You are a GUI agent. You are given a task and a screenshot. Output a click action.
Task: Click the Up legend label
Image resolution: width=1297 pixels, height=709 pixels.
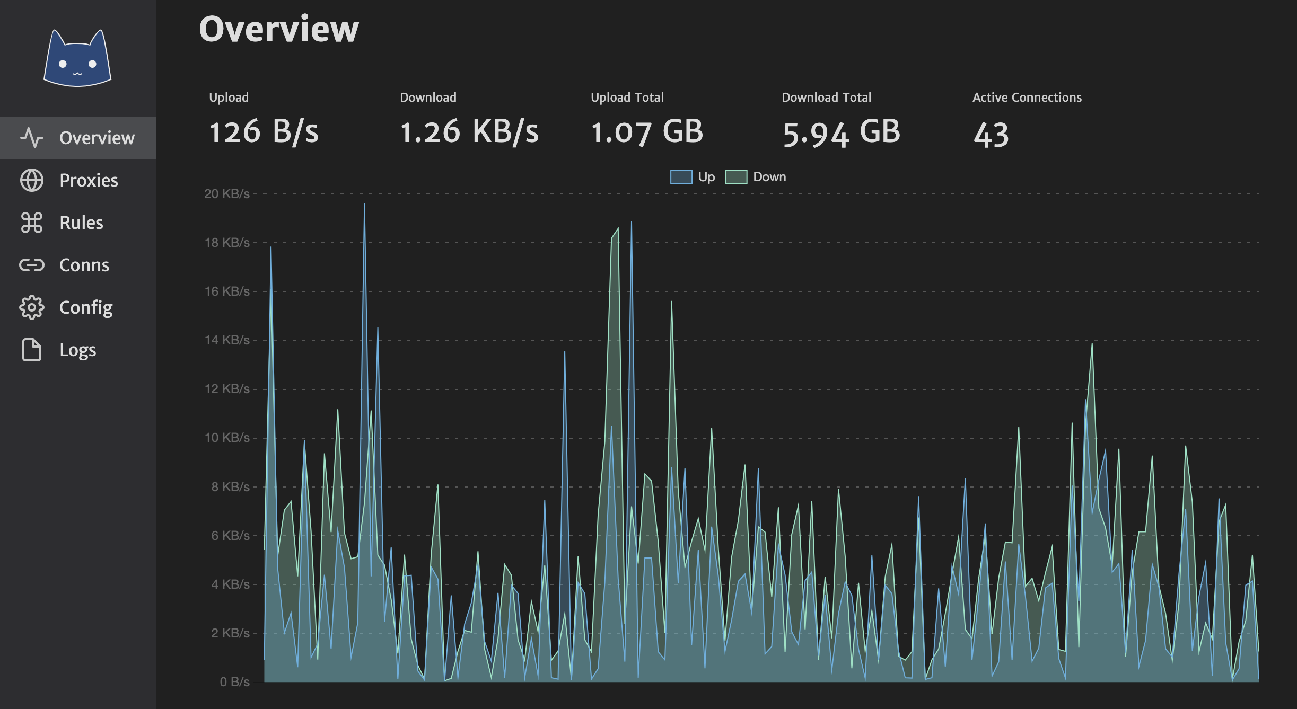pos(706,177)
